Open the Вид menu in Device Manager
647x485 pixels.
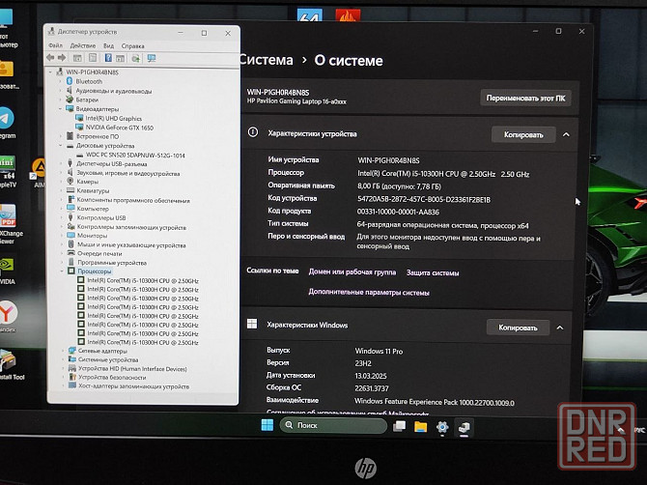tap(108, 45)
